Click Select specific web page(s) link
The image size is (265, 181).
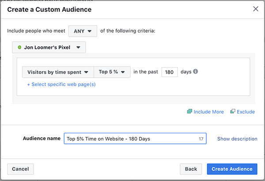61,84
